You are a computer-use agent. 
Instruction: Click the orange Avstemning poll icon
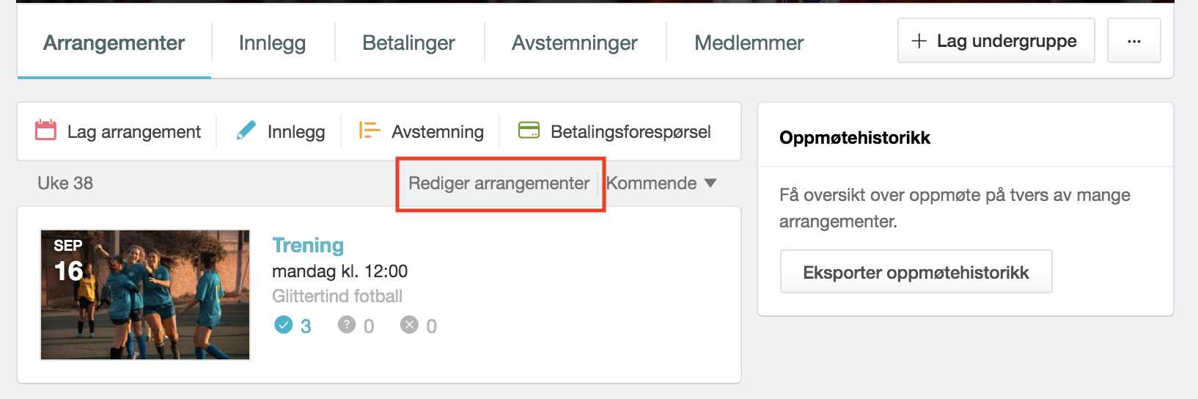[x=370, y=131]
